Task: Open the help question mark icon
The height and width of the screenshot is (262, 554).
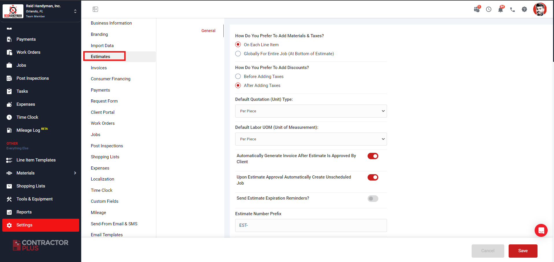Action: pos(524,10)
